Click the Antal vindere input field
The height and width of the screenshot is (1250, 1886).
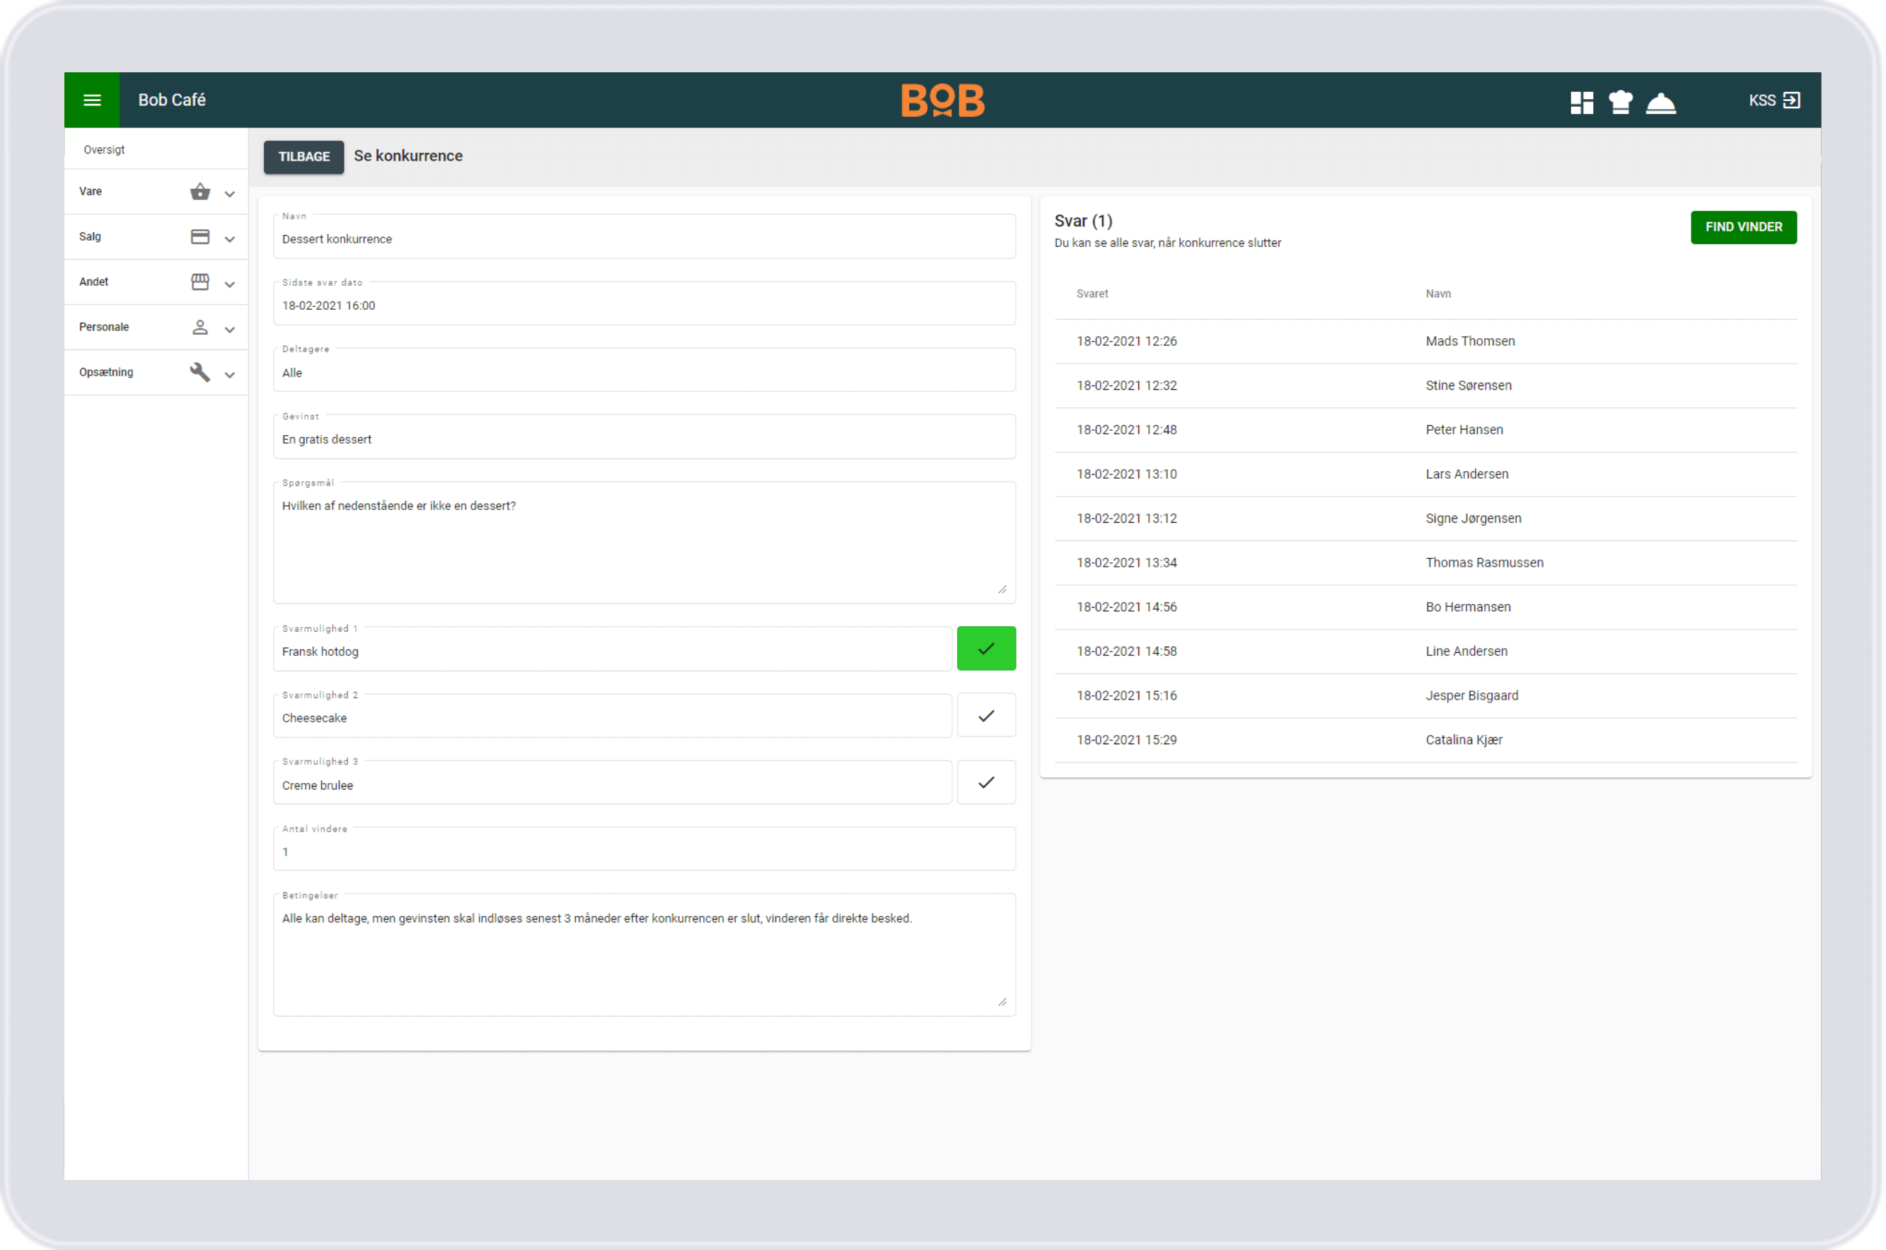pyautogui.click(x=643, y=852)
